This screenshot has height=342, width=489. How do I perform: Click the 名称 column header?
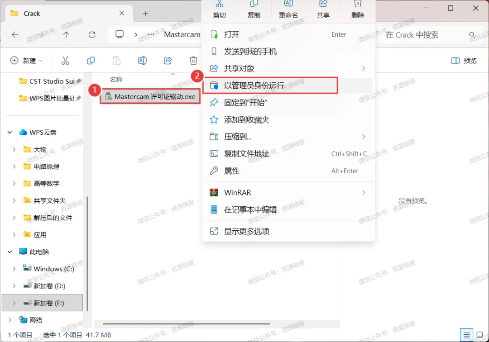pyautogui.click(x=116, y=80)
